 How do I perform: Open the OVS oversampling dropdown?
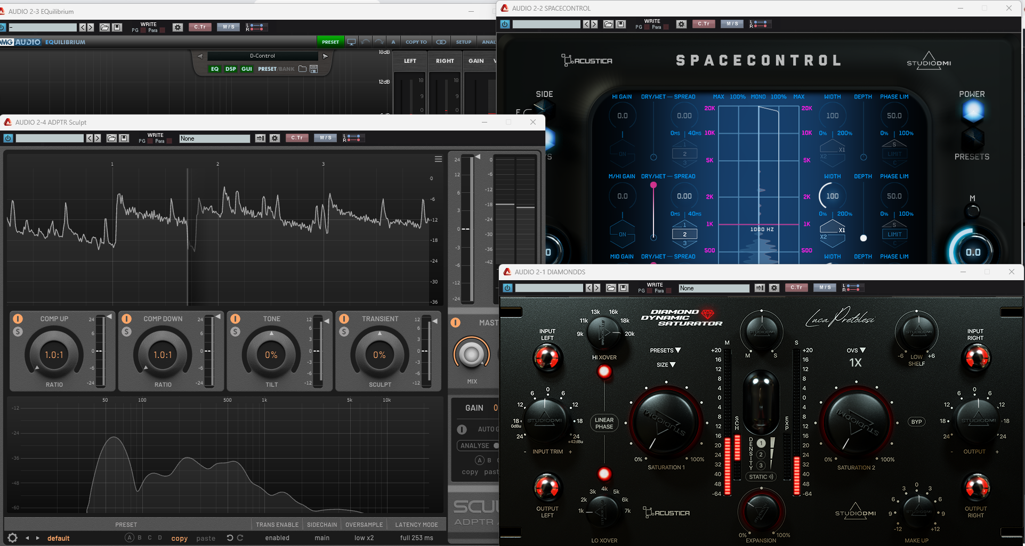click(856, 351)
